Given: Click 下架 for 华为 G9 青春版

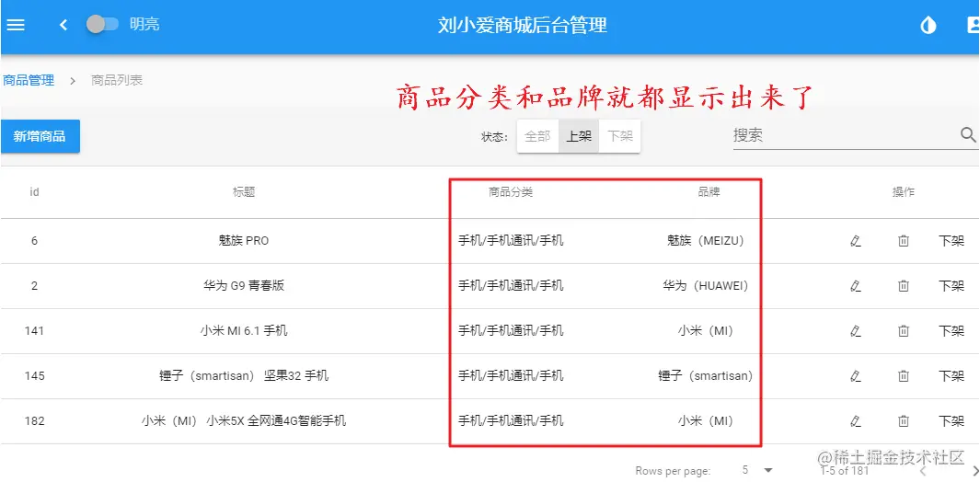Looking at the screenshot, I should (x=951, y=286).
